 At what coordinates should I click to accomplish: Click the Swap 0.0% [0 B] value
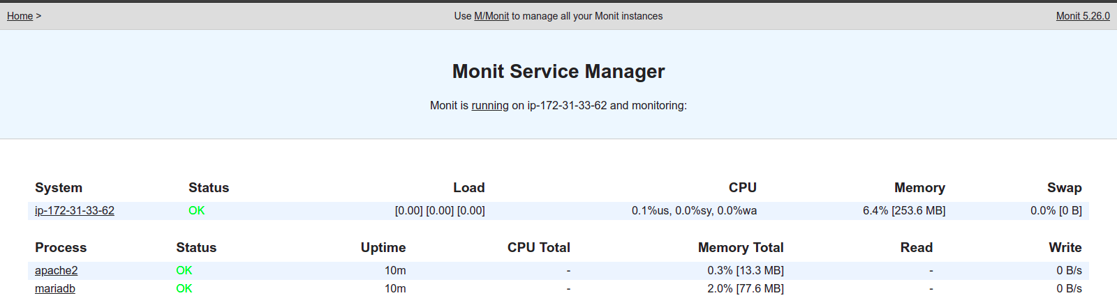click(1056, 210)
